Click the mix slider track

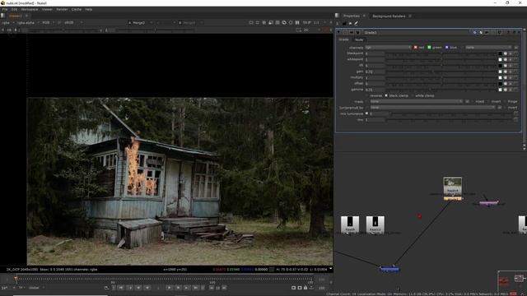[449, 119]
